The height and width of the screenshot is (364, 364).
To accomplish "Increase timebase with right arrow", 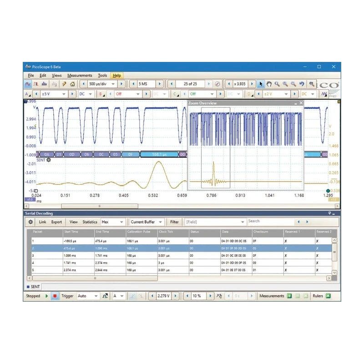I will 121,84.
